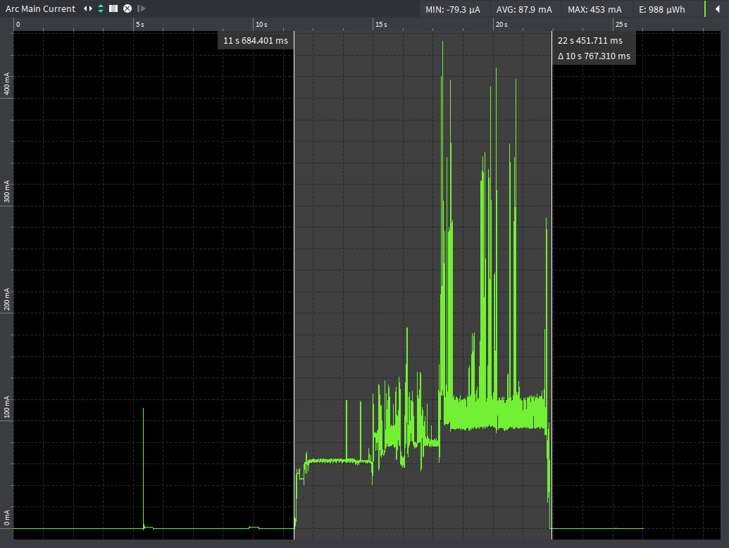This screenshot has height=548, width=729.
Task: Click the Δ 10 s 767.310 ms delta label
Action: click(594, 56)
